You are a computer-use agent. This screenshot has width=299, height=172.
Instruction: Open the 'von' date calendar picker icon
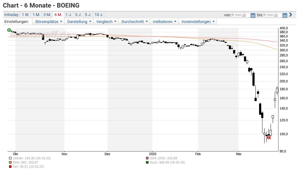[x=253, y=15]
